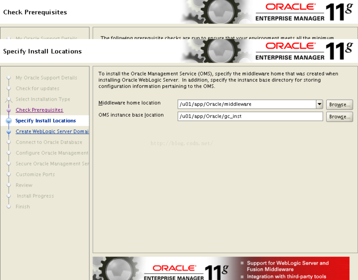
Task: Select the Specify Install Locations step
Action: point(46,121)
